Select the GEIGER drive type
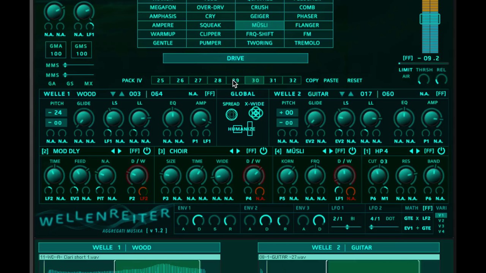486x273 pixels. click(260, 16)
